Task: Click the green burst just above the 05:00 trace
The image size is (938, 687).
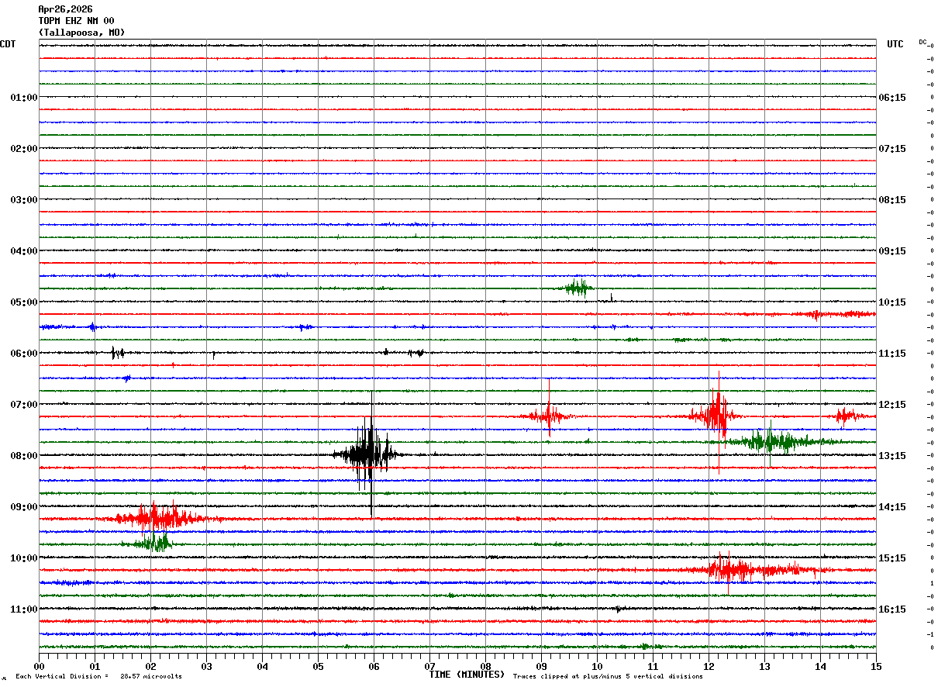Action: [x=578, y=288]
